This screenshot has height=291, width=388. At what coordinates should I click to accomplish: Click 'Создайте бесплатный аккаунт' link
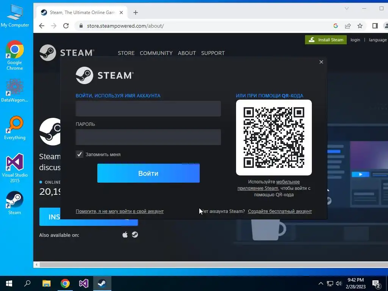(280, 211)
